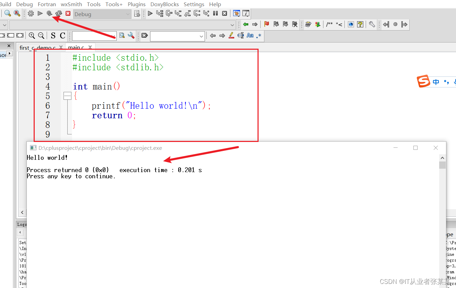The width and height of the screenshot is (456, 288).
Task: Toggle highlight all matches pencil
Action: (x=231, y=35)
